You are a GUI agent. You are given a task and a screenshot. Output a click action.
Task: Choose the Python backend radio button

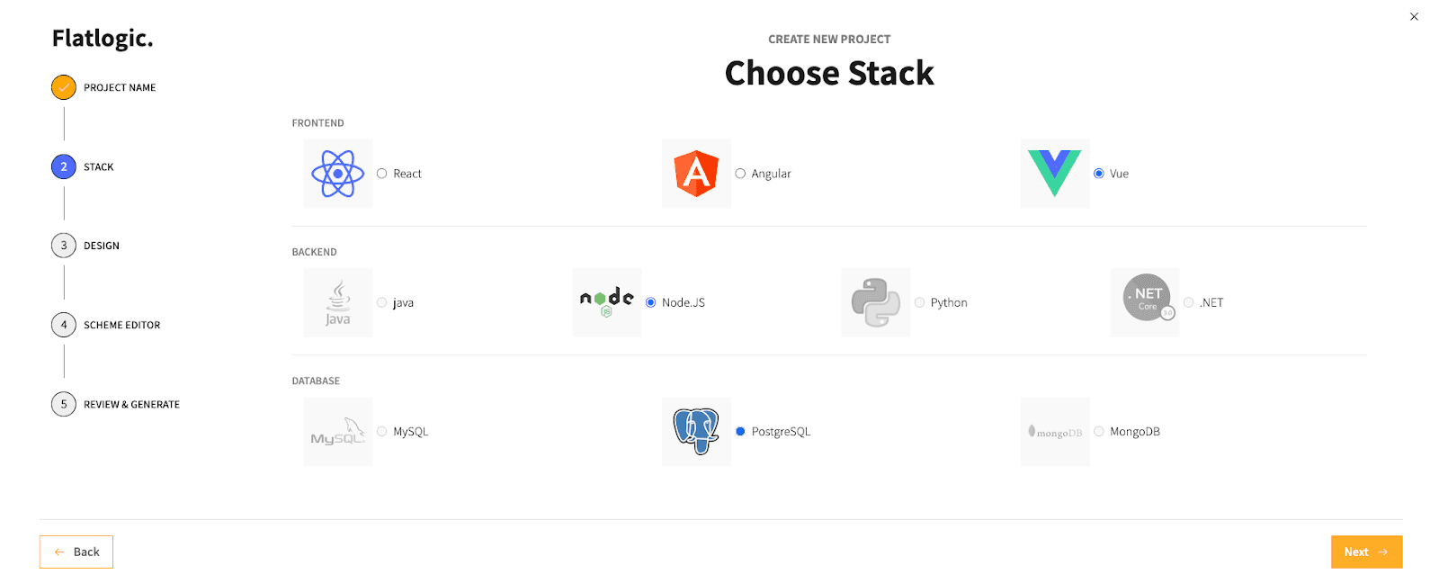click(x=919, y=303)
